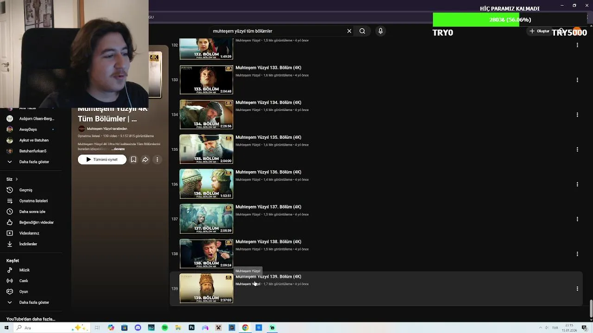Open options menu for episode 138
Screen dimensions: 593x333
tap(577, 254)
